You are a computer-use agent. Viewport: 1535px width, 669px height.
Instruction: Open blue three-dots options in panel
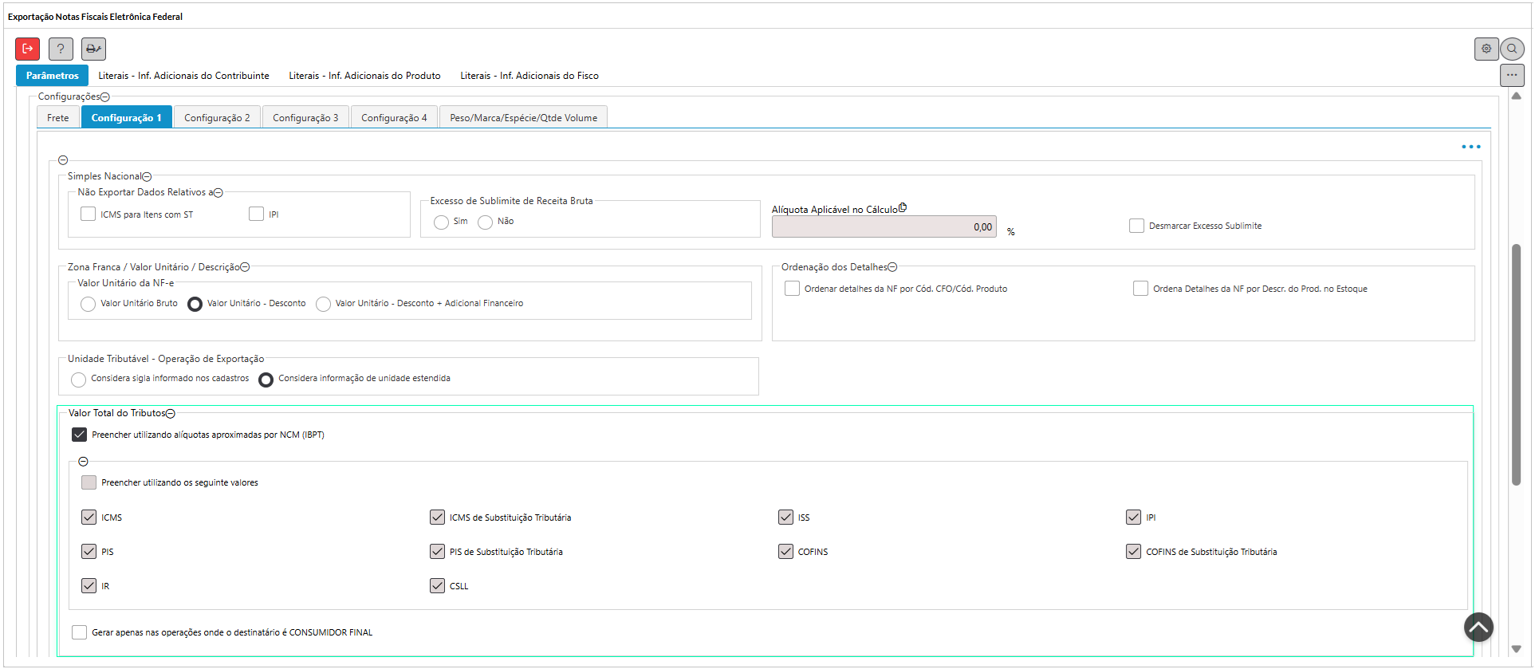(x=1470, y=147)
